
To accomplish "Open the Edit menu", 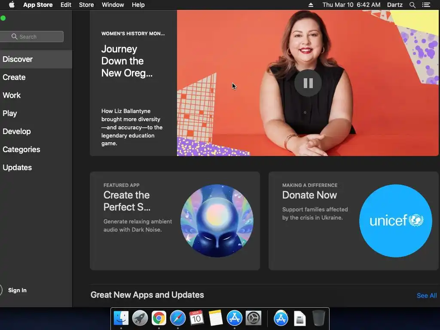I will point(66,5).
